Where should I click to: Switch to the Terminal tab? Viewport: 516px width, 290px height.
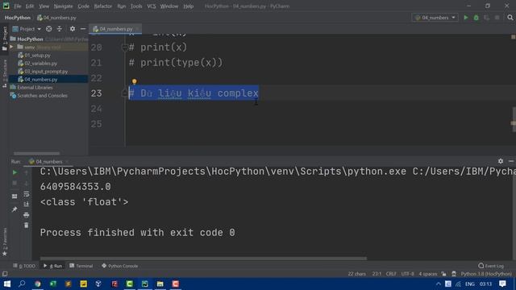pyautogui.click(x=81, y=266)
